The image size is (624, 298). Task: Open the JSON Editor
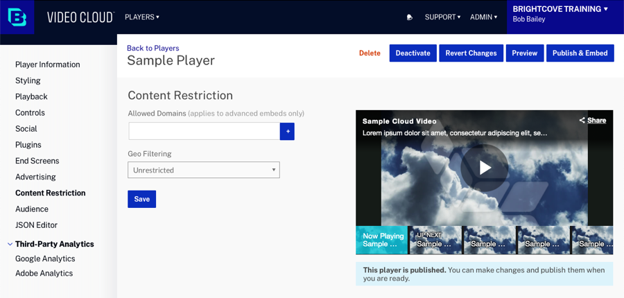(x=37, y=225)
